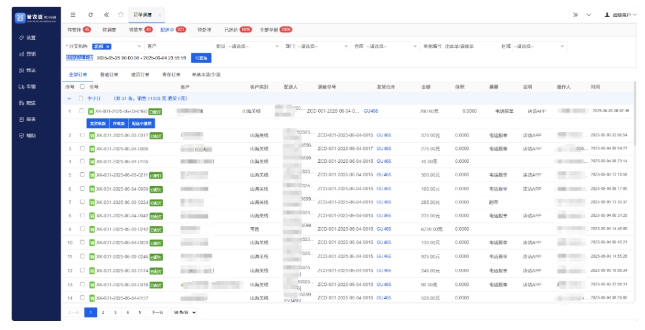Viewport: 645px width, 330px height.
Task: Click the table vertical scrollbar
Action: point(636,113)
